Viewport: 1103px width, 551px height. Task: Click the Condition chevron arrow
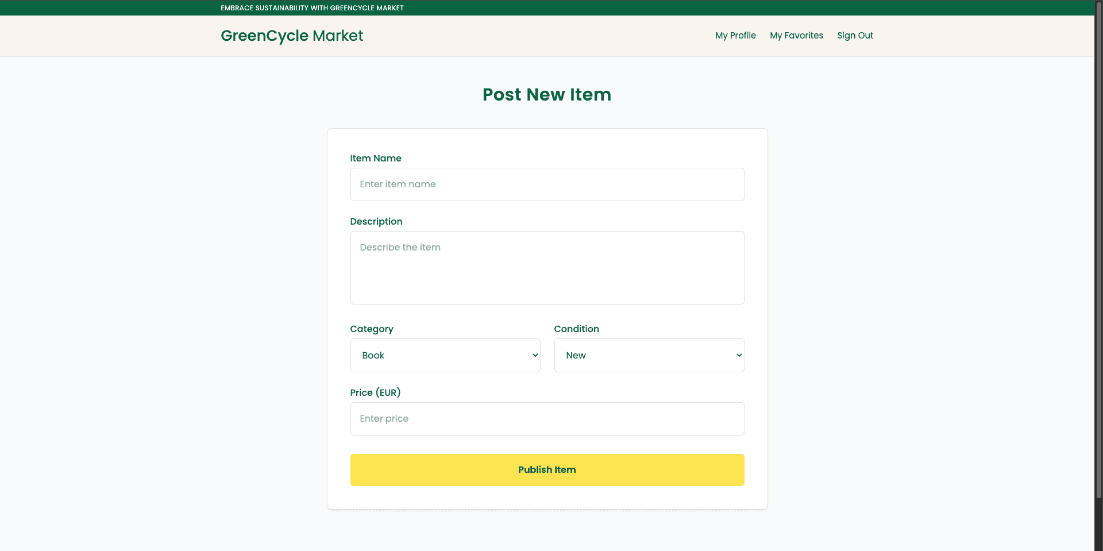(x=738, y=355)
